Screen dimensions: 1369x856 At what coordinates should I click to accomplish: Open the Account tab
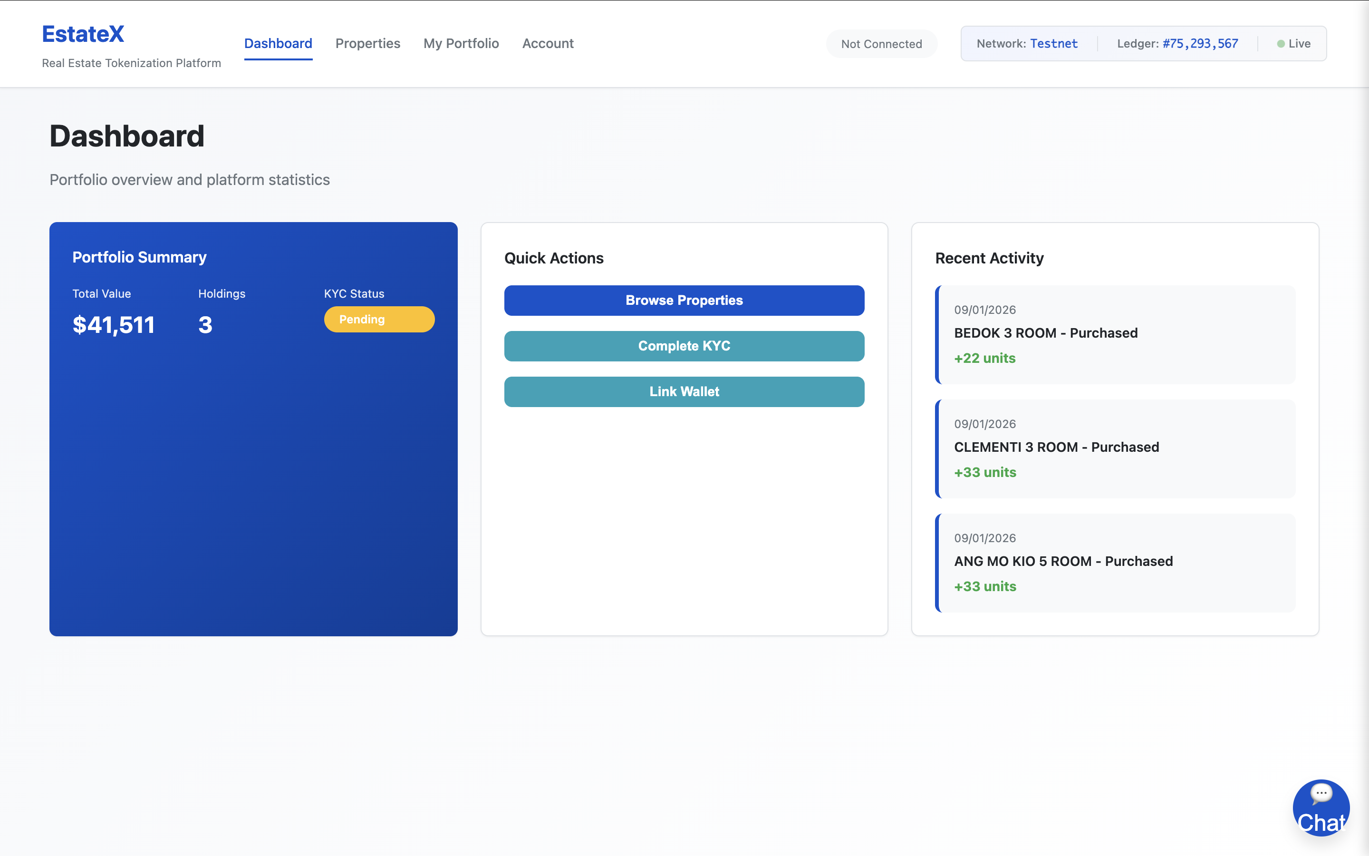point(547,44)
